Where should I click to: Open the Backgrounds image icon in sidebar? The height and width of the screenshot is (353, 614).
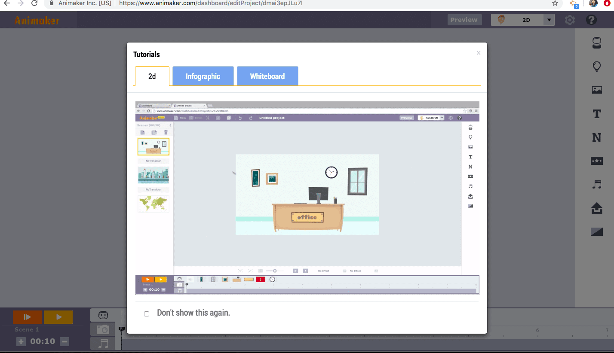(x=597, y=90)
